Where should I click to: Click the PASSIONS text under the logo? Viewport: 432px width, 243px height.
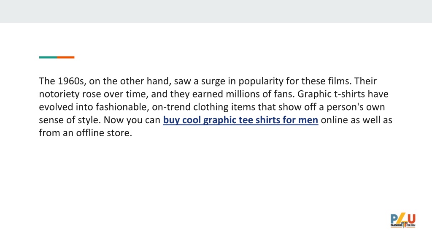(x=396, y=225)
